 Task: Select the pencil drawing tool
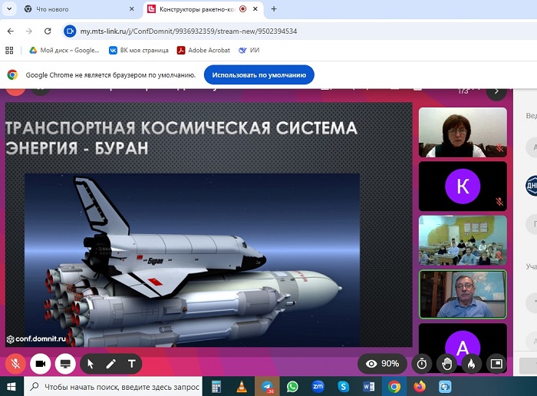point(110,363)
